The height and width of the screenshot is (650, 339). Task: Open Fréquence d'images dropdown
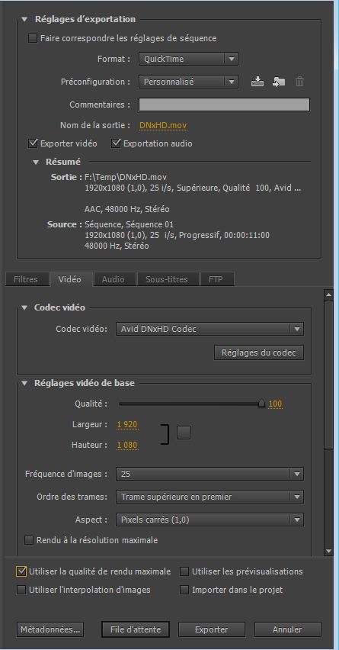pos(209,474)
